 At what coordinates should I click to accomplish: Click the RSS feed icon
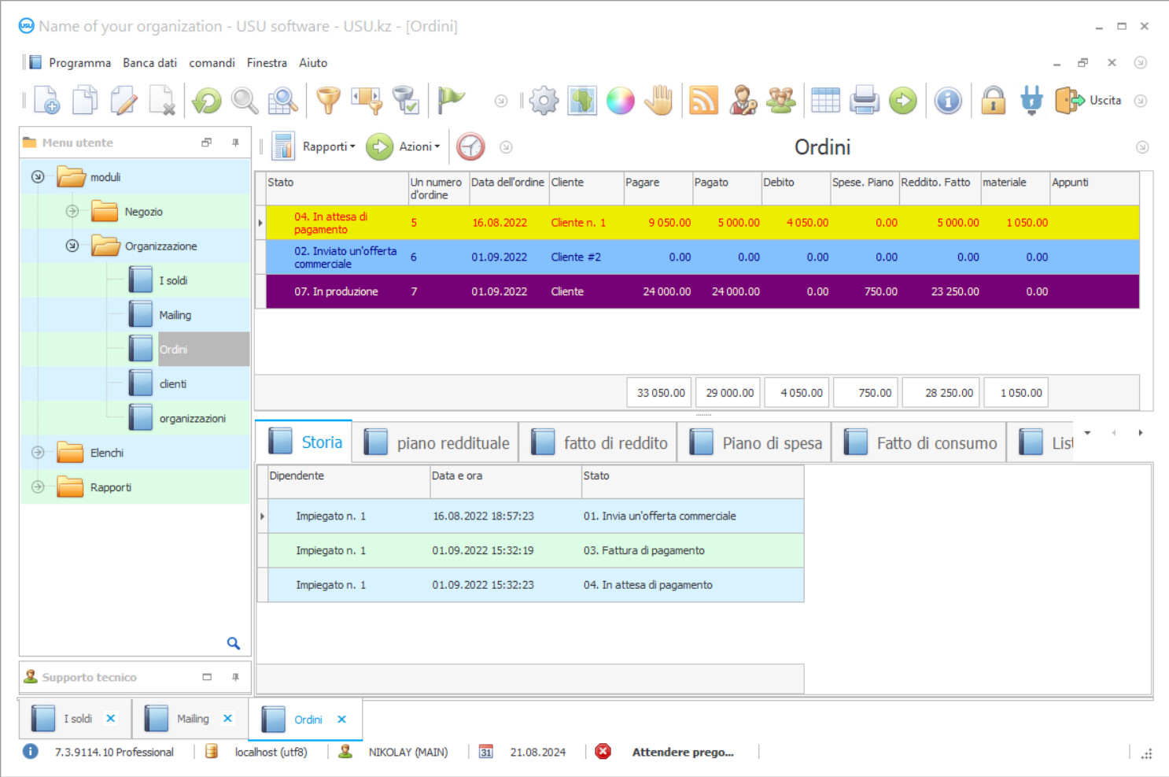703,101
